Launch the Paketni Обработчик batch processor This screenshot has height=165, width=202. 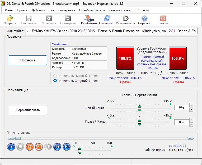click(88, 20)
